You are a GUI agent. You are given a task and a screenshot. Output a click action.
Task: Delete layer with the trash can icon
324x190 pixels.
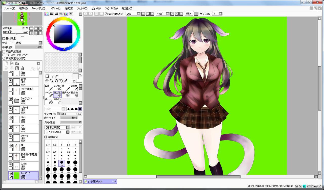22,68
